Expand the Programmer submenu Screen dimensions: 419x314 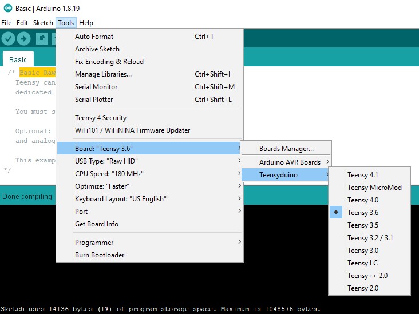coord(150,242)
